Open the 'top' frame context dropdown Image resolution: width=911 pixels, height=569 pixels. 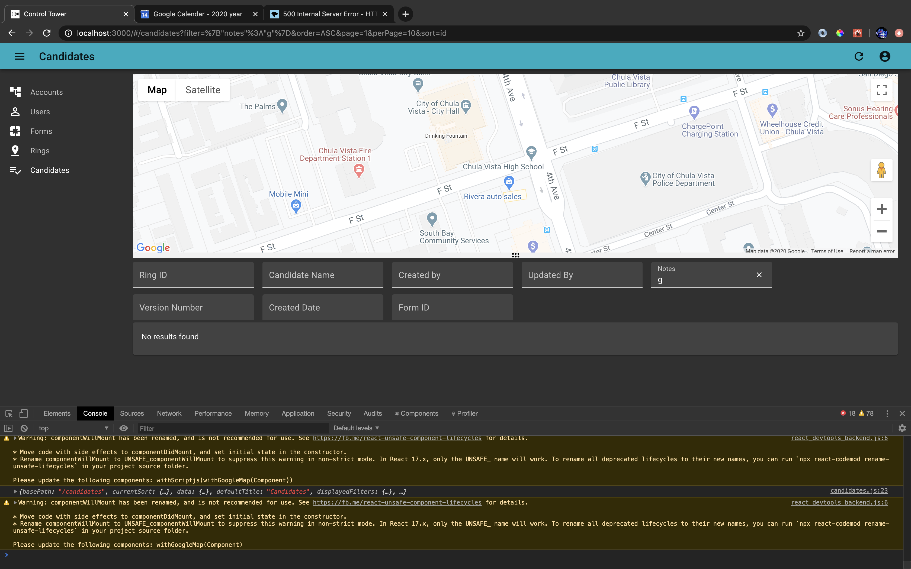point(73,428)
